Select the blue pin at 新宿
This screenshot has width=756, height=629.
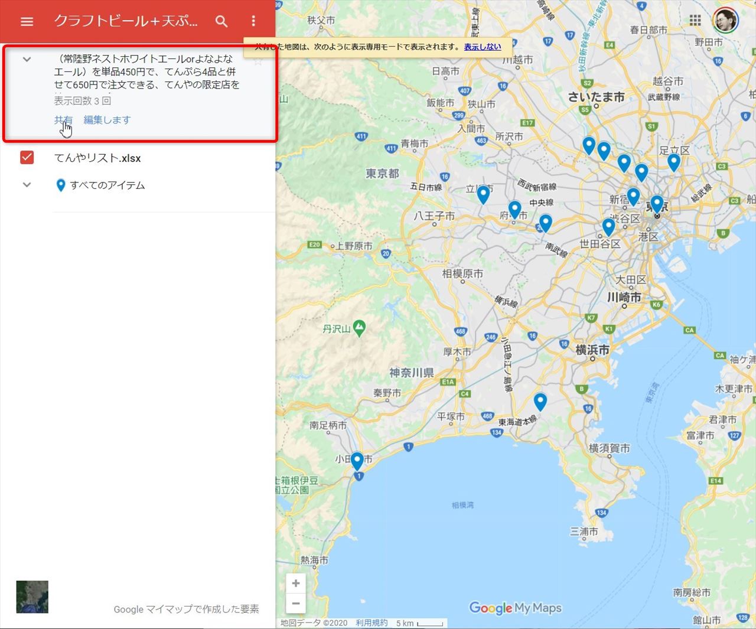click(x=633, y=197)
